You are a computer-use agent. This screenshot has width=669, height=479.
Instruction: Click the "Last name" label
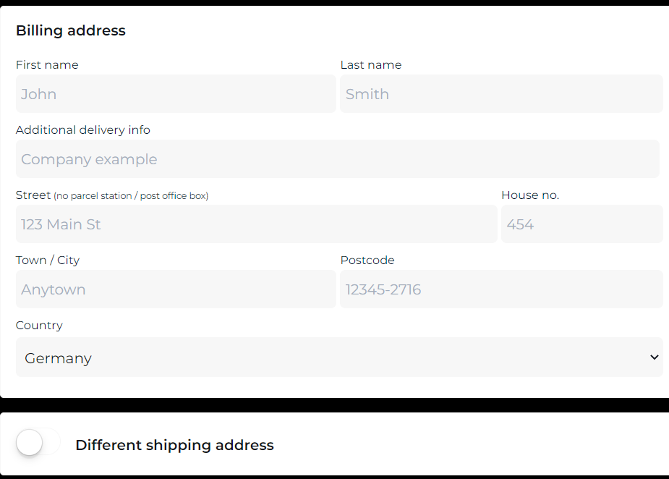[x=371, y=65]
